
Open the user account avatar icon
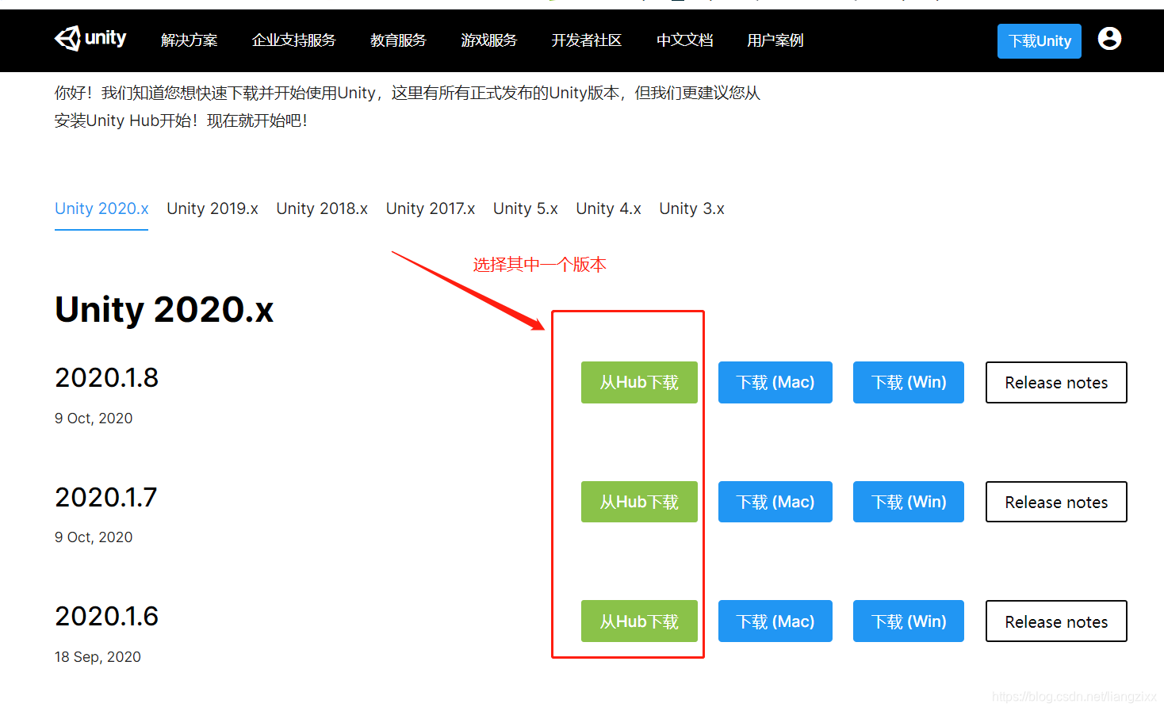click(1109, 38)
